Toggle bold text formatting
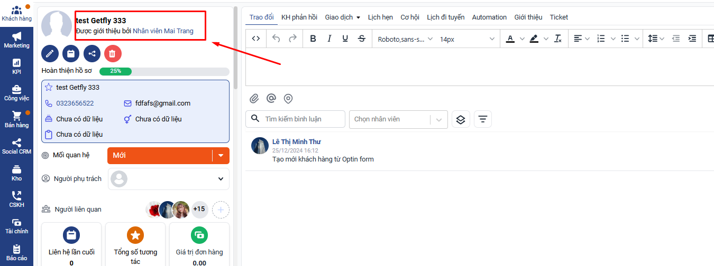Viewport: 714px width, 266px height. point(313,39)
